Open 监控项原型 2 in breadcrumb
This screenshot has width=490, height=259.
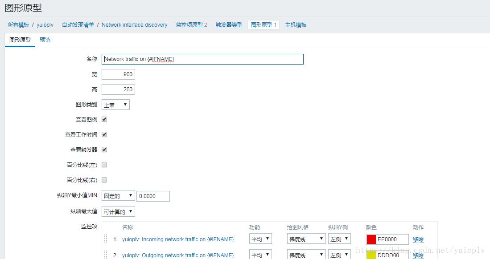point(191,24)
